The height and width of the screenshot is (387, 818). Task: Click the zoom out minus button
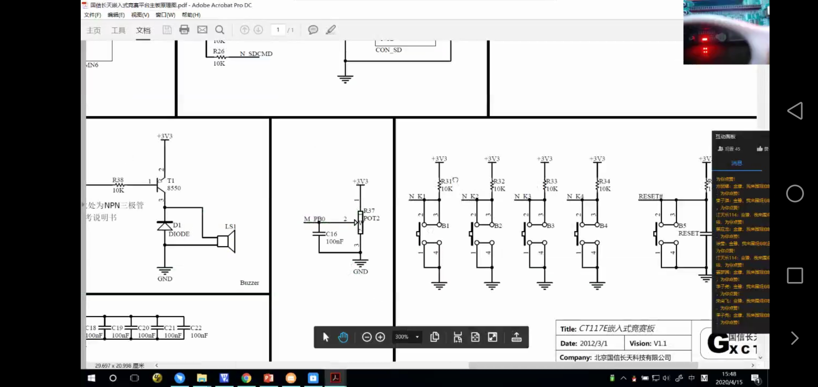367,337
